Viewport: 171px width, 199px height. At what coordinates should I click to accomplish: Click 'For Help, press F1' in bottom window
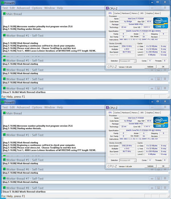13,196
